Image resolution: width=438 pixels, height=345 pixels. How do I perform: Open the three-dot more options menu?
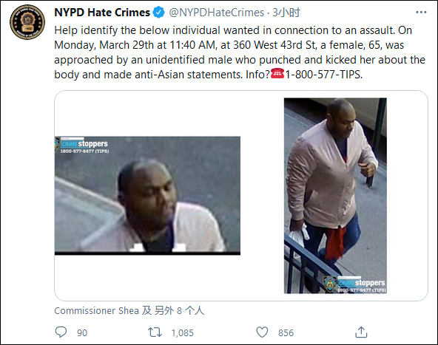[x=421, y=13]
